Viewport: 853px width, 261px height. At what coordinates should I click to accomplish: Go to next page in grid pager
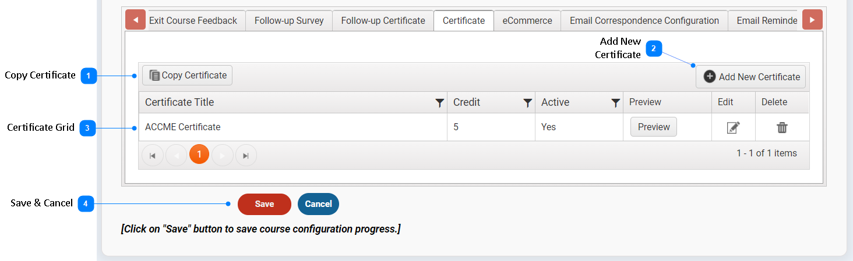click(223, 155)
